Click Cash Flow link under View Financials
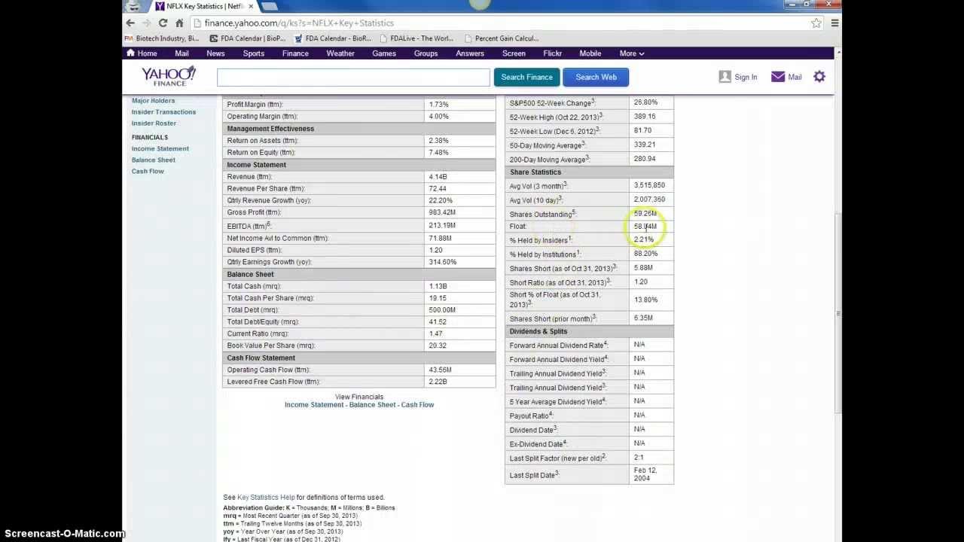The width and height of the screenshot is (964, 542). (x=417, y=405)
